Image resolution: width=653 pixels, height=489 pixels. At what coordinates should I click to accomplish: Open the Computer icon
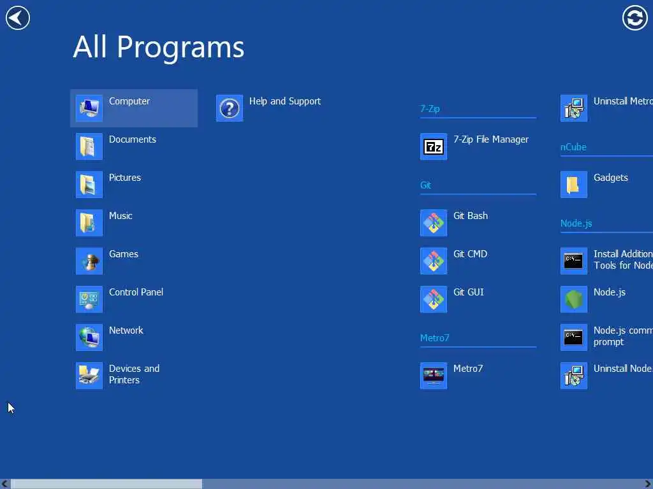coord(89,108)
